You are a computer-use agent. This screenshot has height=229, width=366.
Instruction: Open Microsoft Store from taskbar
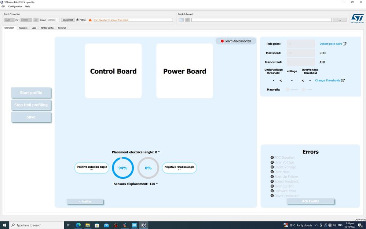click(97, 225)
